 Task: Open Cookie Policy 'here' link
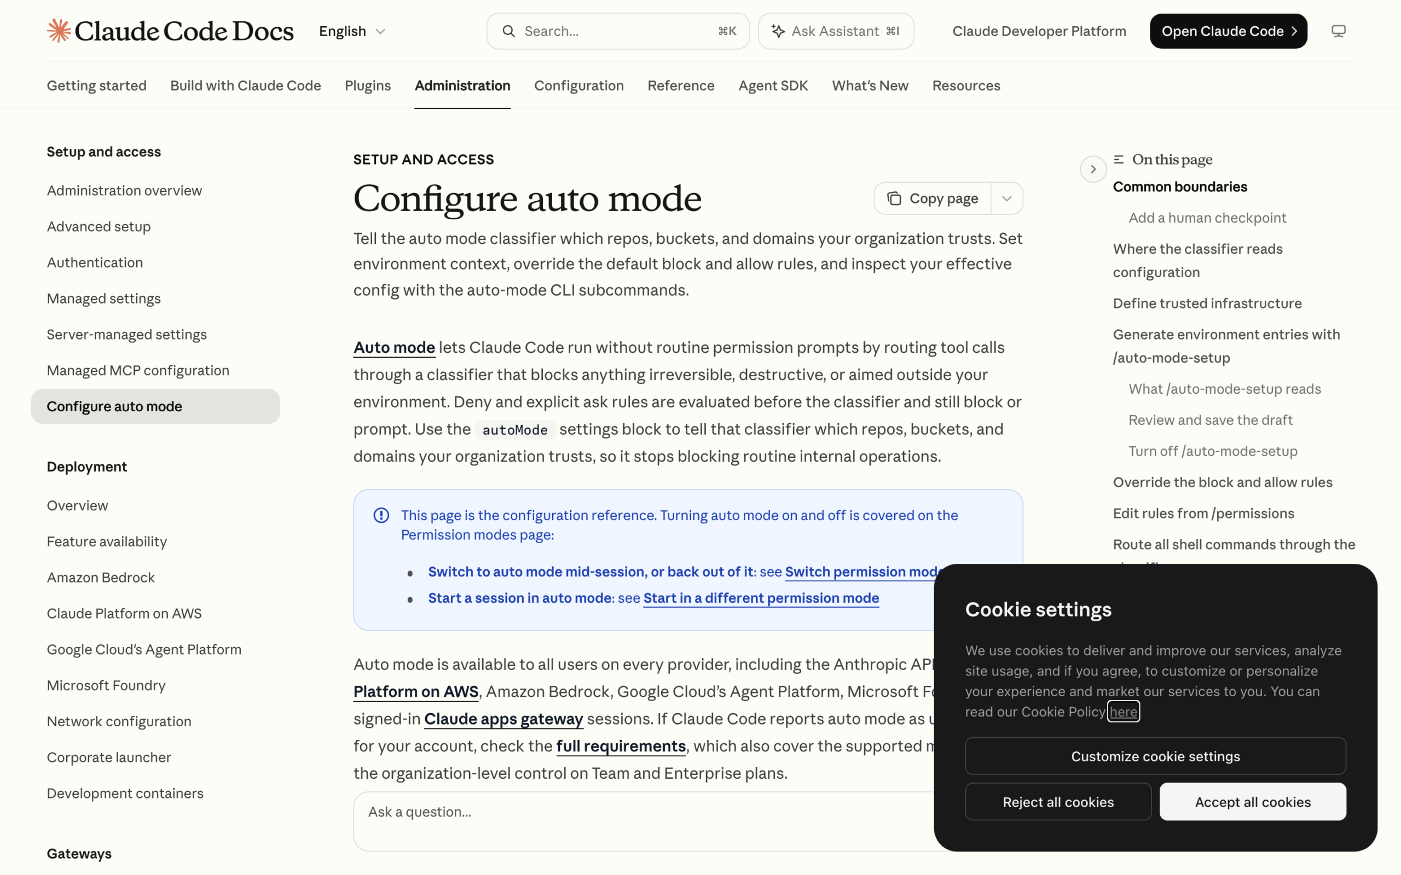[1123, 711]
